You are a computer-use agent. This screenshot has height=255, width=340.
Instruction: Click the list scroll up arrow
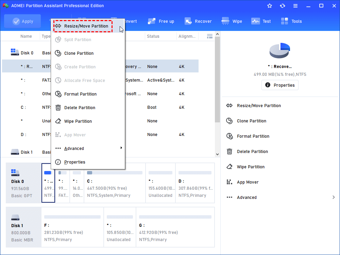(x=218, y=34)
